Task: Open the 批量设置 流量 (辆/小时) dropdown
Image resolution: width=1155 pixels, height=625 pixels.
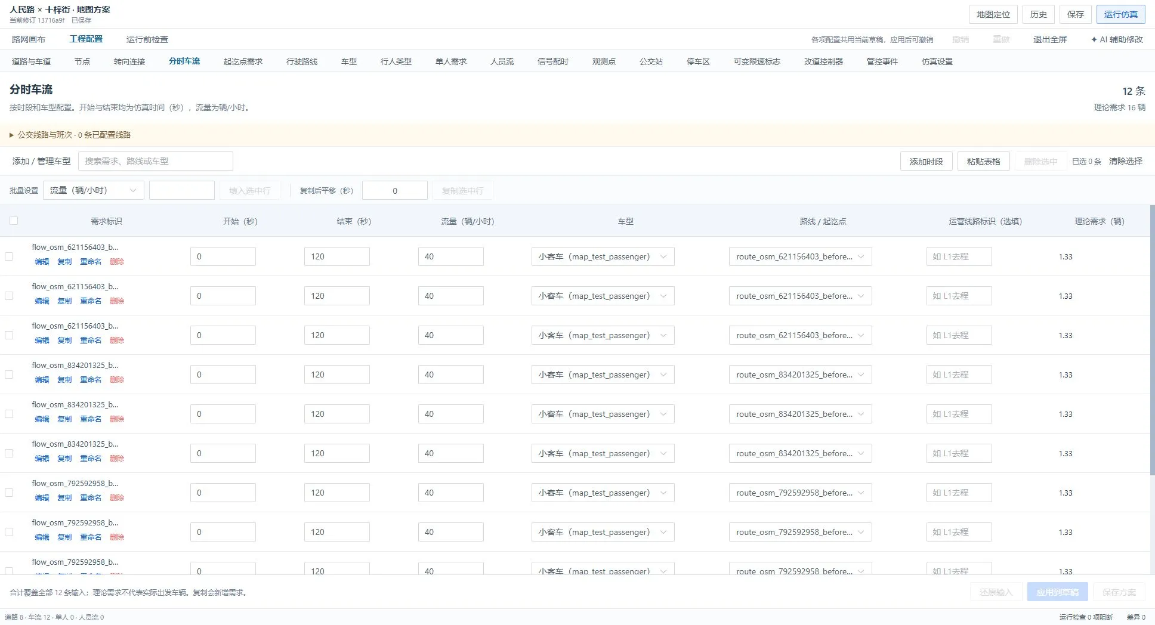Action: pyautogui.click(x=94, y=190)
